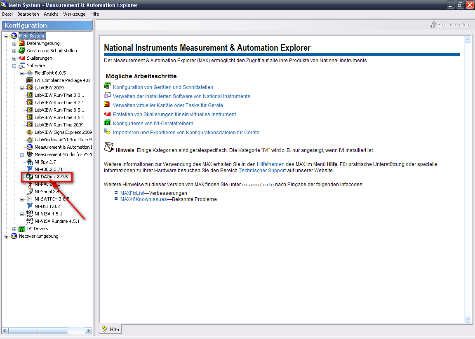Open the Bearbeiten menu

28,14
